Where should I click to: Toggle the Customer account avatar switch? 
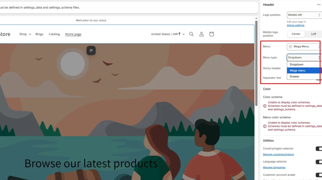pos(319,175)
